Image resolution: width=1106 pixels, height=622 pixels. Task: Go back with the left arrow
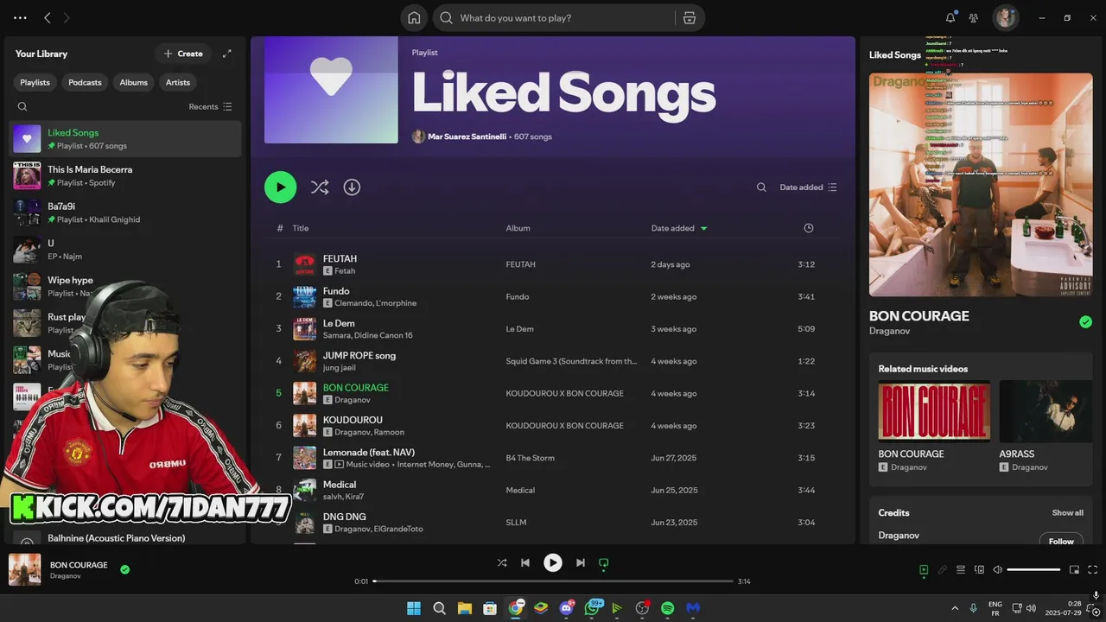[48, 17]
